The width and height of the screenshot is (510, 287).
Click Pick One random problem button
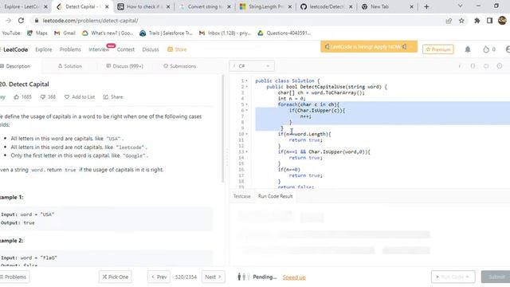(116, 277)
